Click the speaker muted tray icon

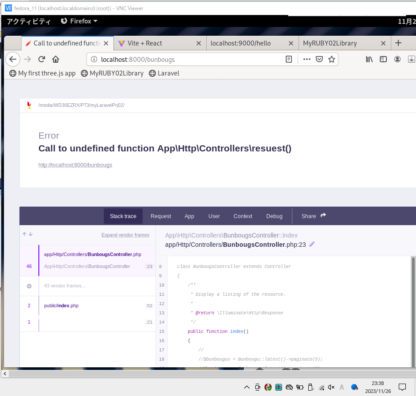(x=331, y=387)
